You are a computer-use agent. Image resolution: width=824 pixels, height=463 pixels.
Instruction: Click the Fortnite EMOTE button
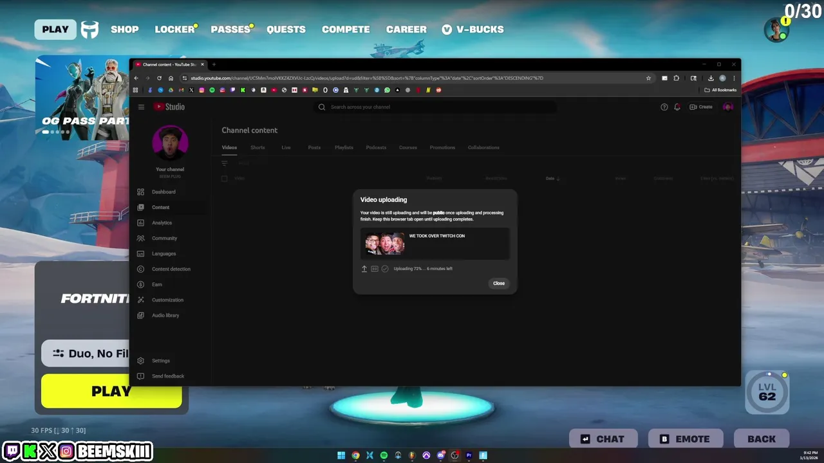point(686,439)
